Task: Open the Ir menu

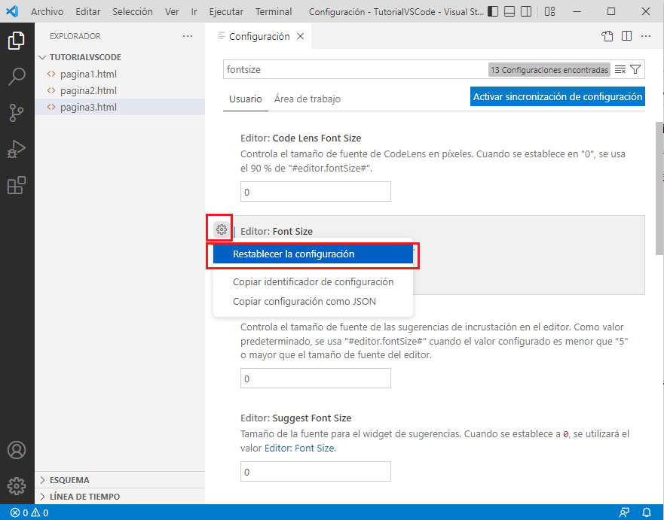Action: tap(194, 11)
